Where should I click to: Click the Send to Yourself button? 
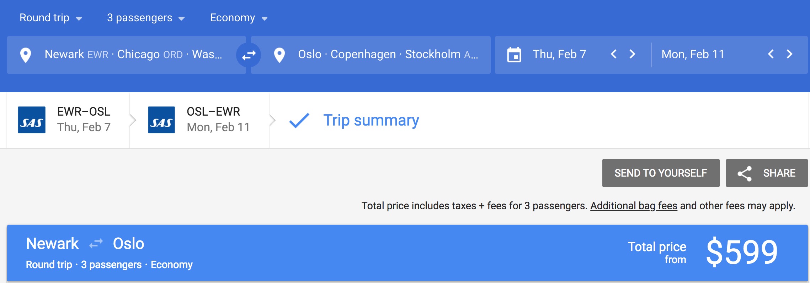661,173
